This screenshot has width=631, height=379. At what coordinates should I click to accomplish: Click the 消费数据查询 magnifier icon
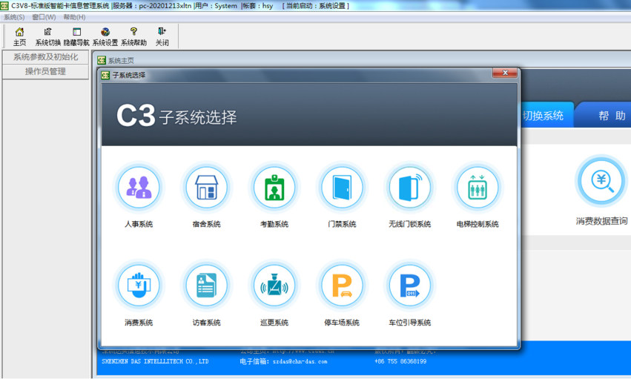601,182
